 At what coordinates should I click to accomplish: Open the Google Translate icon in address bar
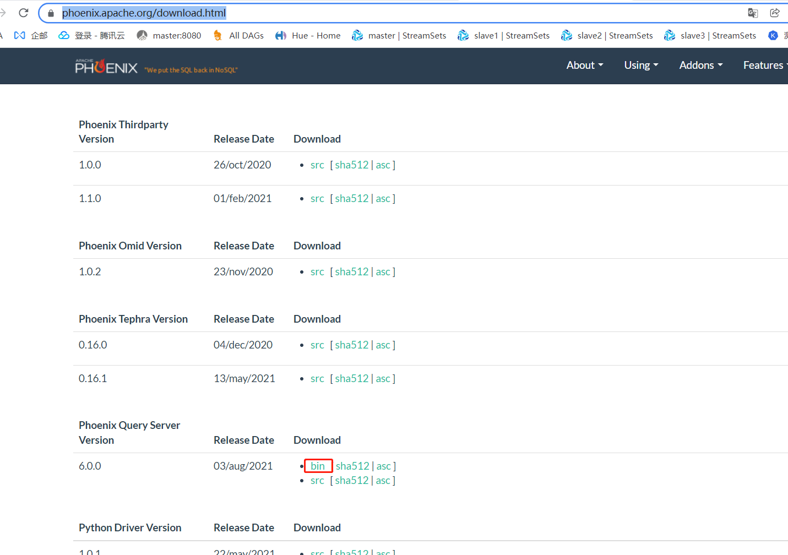(752, 12)
